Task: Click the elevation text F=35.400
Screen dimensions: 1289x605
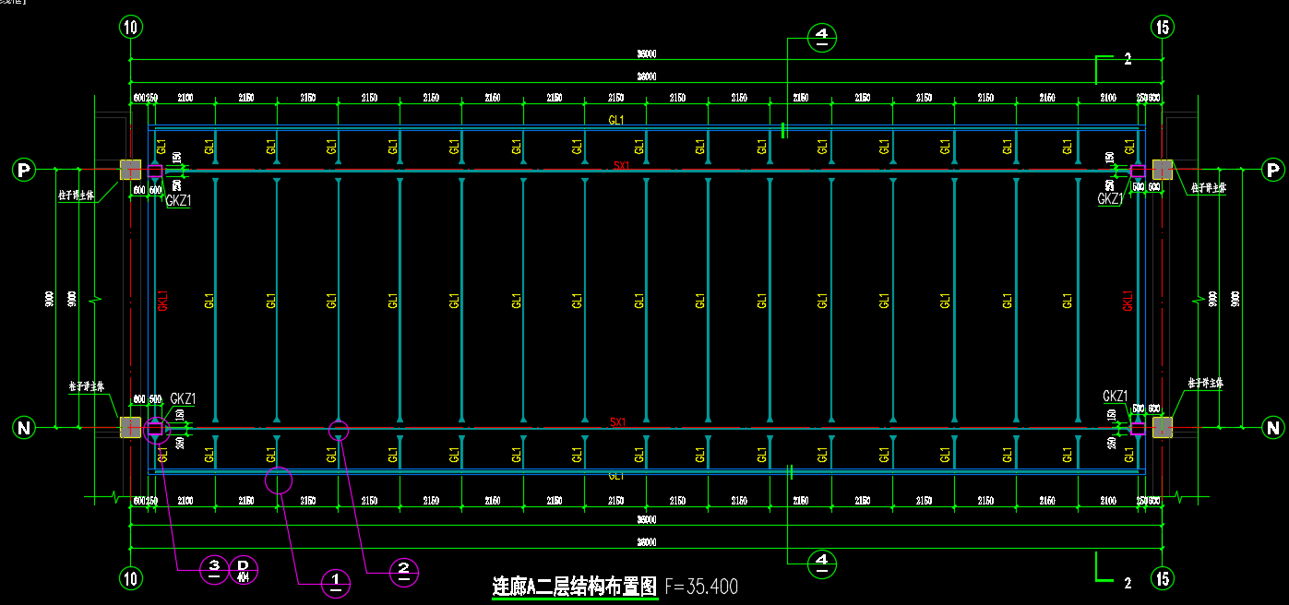Action: pyautogui.click(x=701, y=587)
